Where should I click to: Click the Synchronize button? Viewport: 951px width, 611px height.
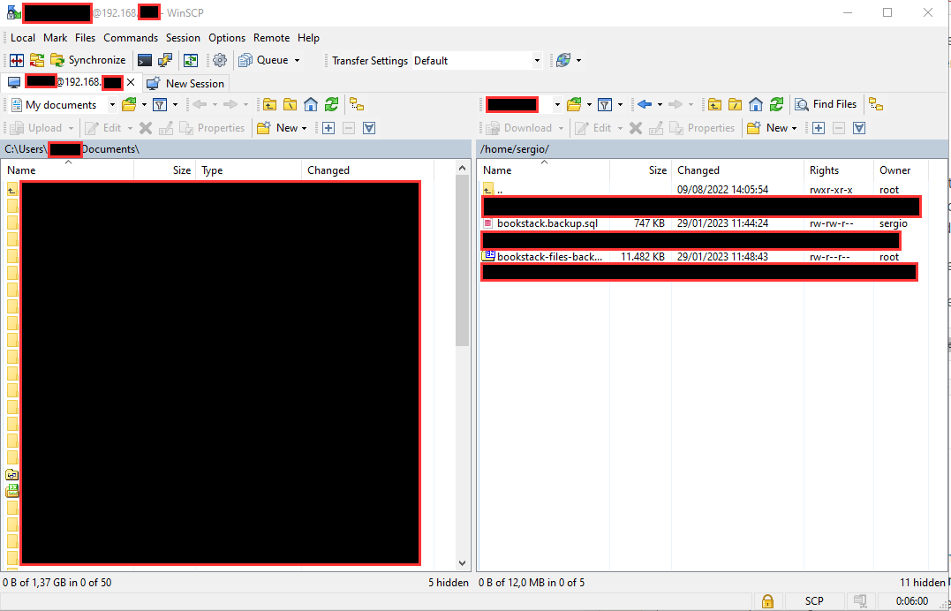(88, 60)
